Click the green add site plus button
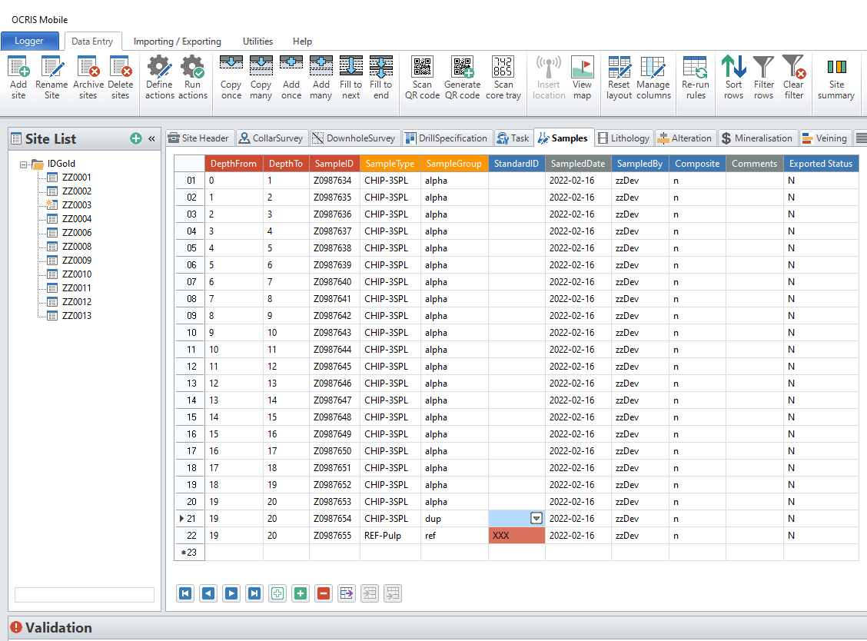This screenshot has width=867, height=641. (x=136, y=139)
